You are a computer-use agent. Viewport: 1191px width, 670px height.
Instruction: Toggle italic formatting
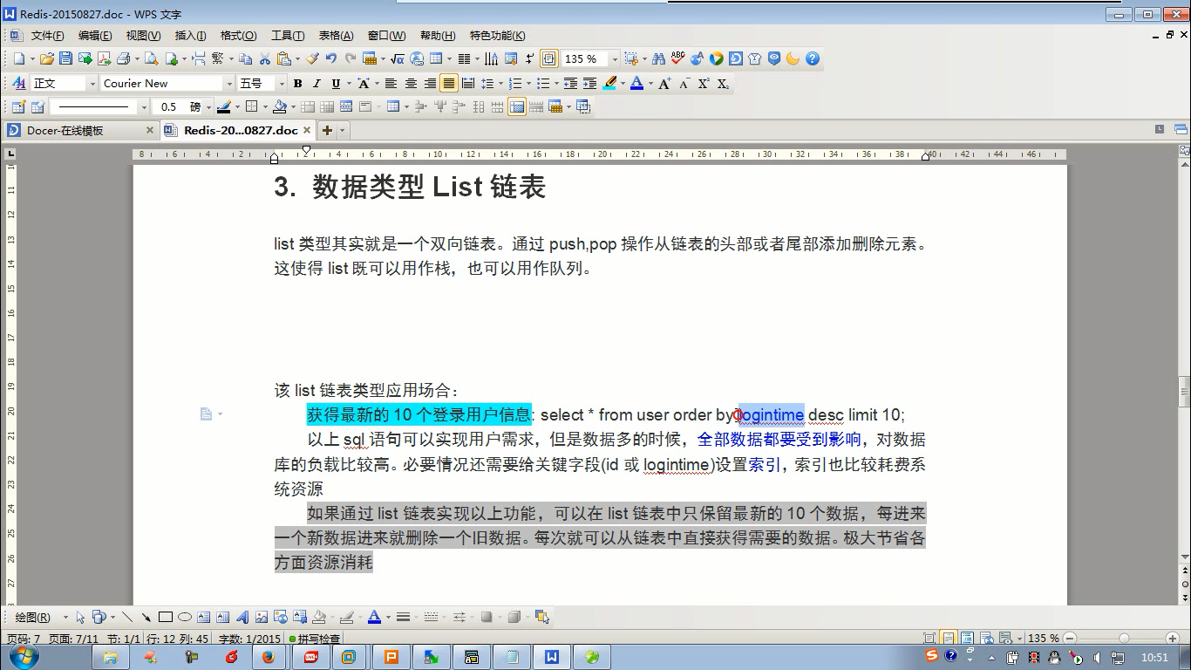[x=316, y=84]
